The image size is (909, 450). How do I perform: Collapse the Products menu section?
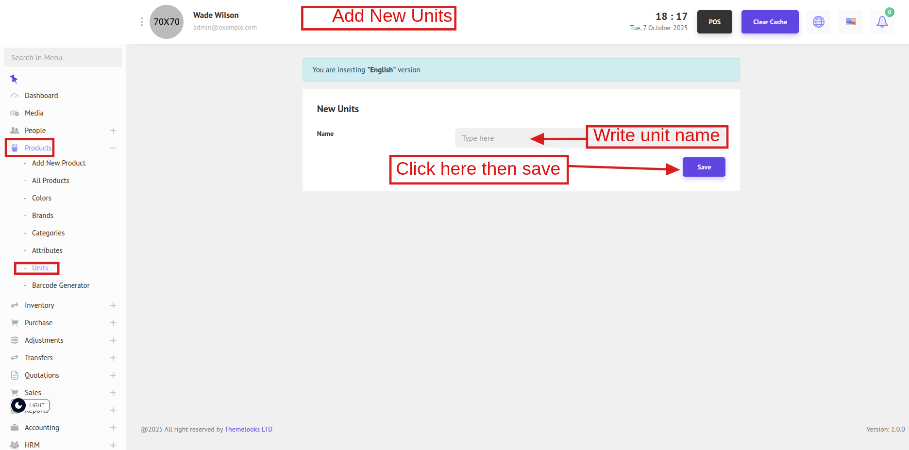pyautogui.click(x=113, y=148)
